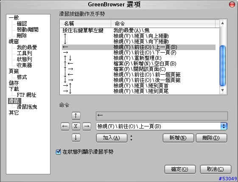Screen dimensions: 238x182
Task: Click the 新增(N) button
Action: point(178,138)
